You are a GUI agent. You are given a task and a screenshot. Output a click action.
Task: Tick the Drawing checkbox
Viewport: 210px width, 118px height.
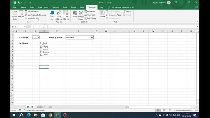click(41, 52)
